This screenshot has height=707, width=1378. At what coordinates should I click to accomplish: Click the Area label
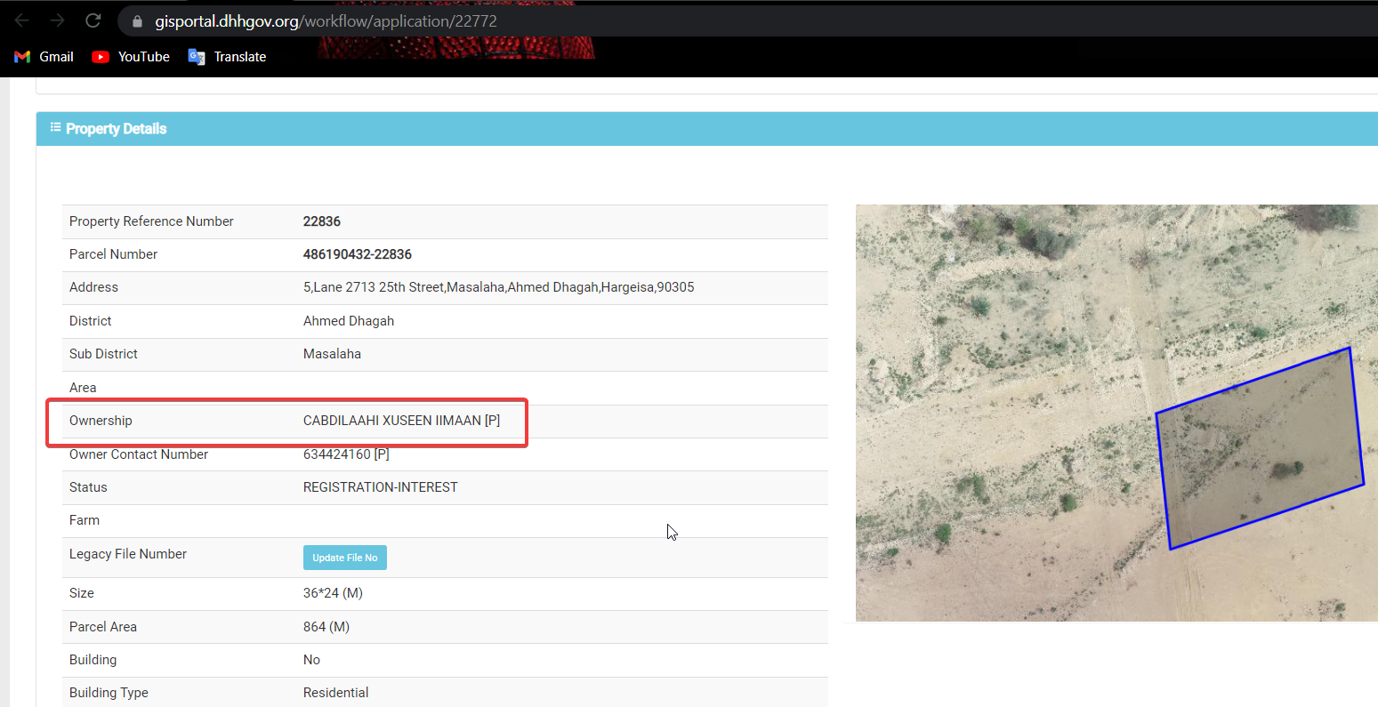coord(83,388)
